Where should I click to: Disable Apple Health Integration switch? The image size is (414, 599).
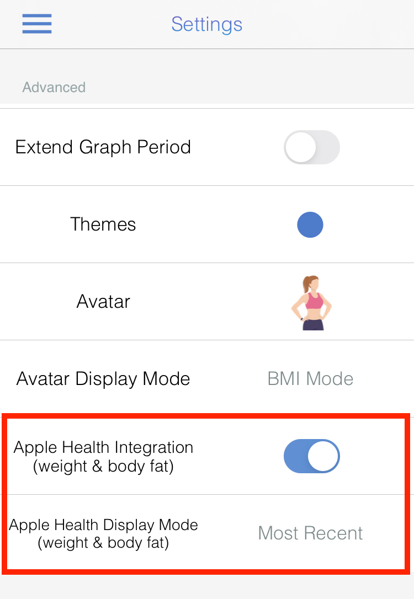click(311, 456)
